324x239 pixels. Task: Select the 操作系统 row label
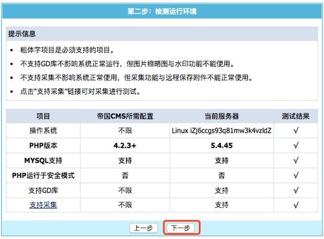[43, 130]
